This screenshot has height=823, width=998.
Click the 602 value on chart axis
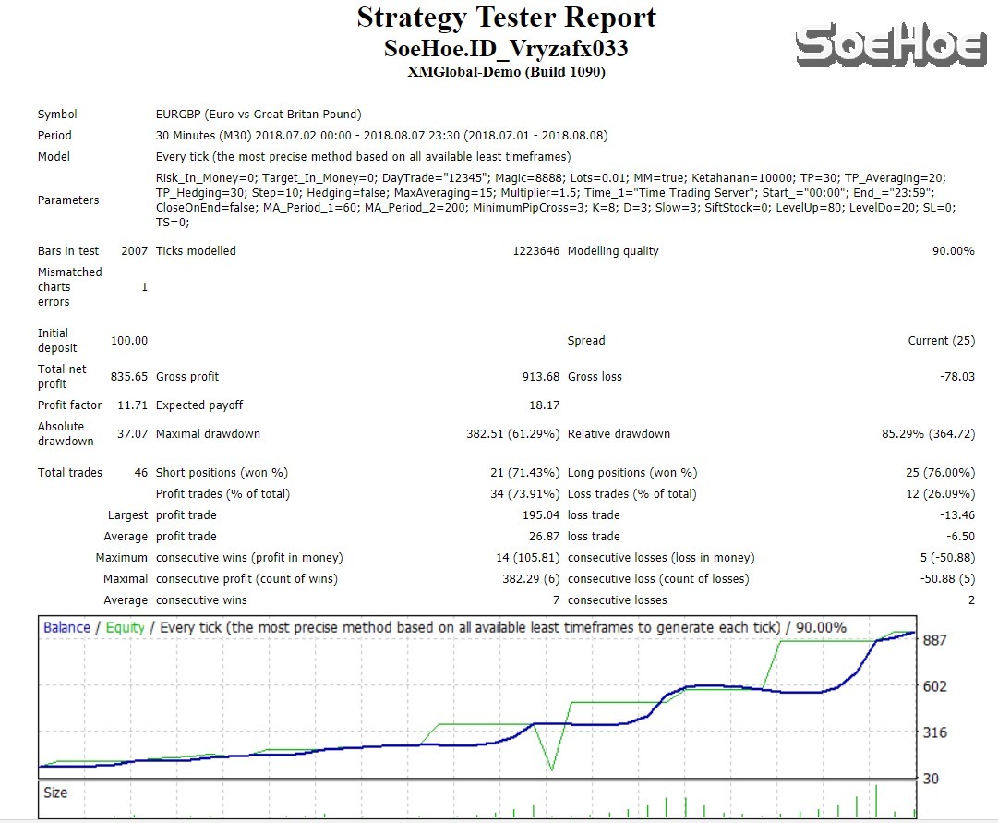(x=935, y=686)
